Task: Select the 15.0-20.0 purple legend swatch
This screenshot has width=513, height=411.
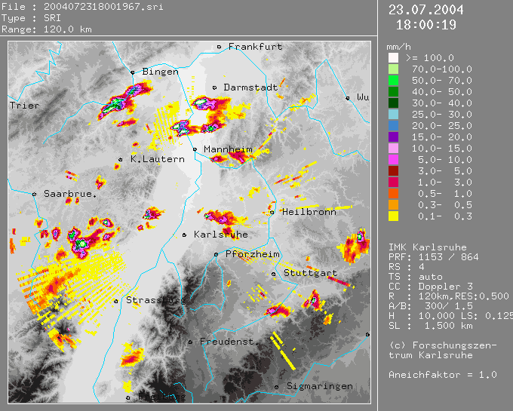Action: click(x=393, y=136)
